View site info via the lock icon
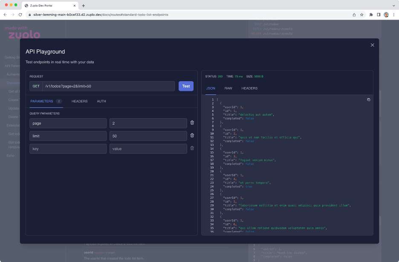Viewport: 399px width, 262px height. [29, 15]
